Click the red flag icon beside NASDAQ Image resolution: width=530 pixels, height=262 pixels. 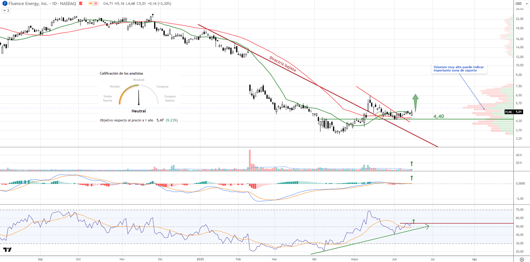coord(81,4)
